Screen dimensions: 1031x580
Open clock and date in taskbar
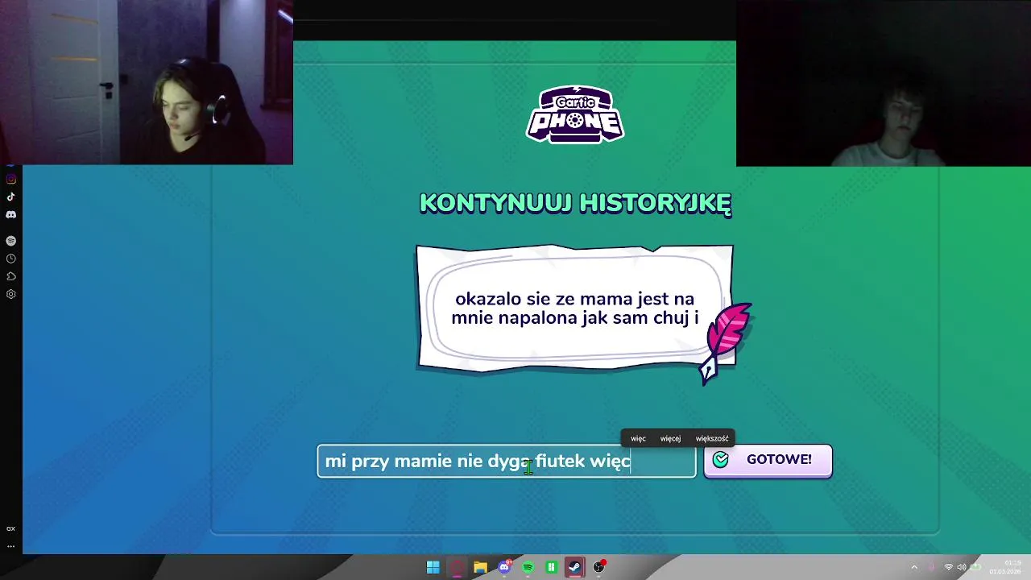pos(1005,567)
